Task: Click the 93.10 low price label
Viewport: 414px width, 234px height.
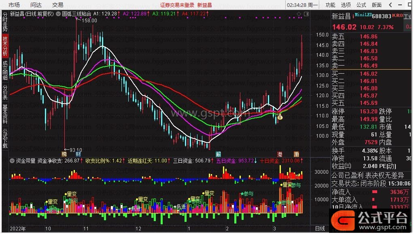Action: 76,150
